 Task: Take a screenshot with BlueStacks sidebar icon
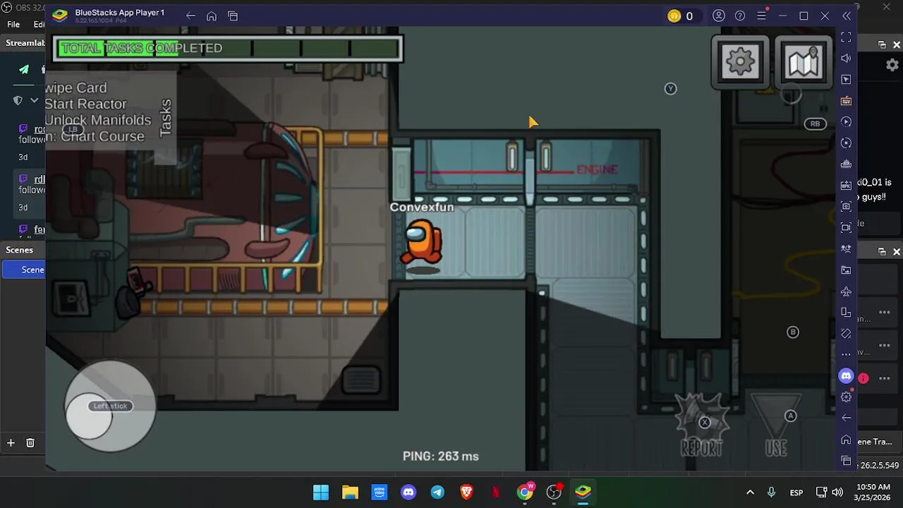[847, 206]
